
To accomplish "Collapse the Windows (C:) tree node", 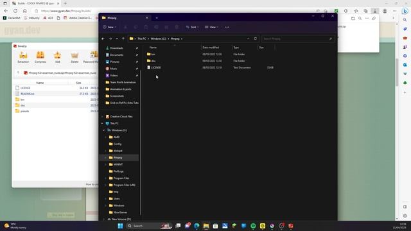I will (x=104, y=130).
